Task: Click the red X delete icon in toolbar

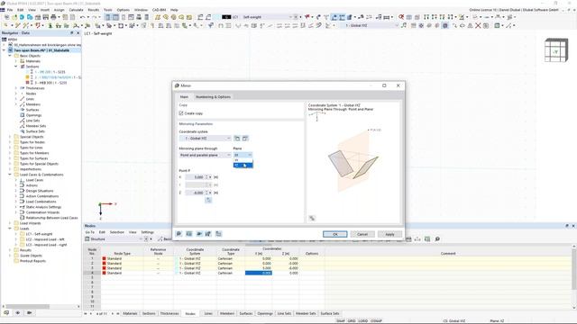Action: click(478, 26)
